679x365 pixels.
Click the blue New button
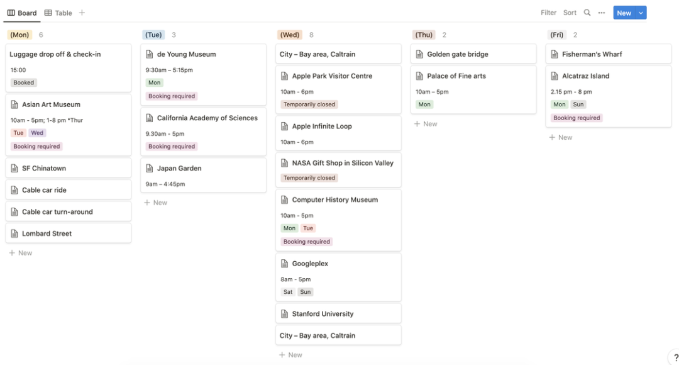pos(624,13)
